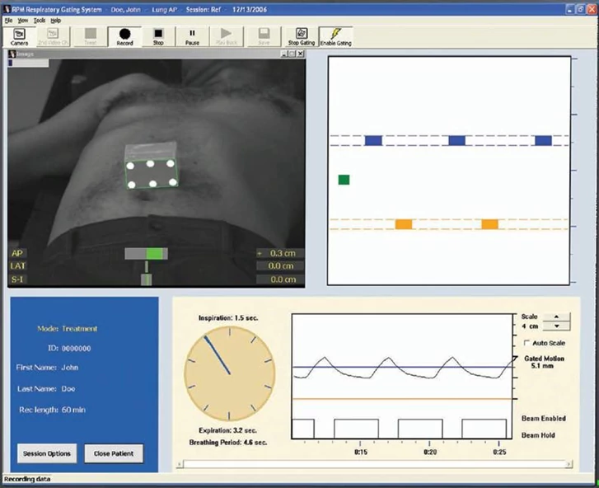Open the File menu

tap(8, 19)
